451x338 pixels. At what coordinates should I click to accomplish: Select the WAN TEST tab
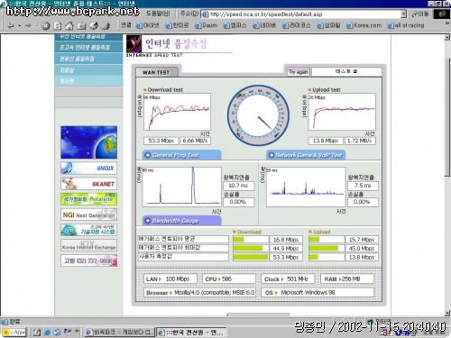point(156,72)
